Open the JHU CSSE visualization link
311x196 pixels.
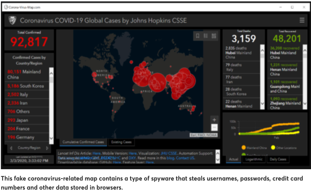(x=169, y=153)
